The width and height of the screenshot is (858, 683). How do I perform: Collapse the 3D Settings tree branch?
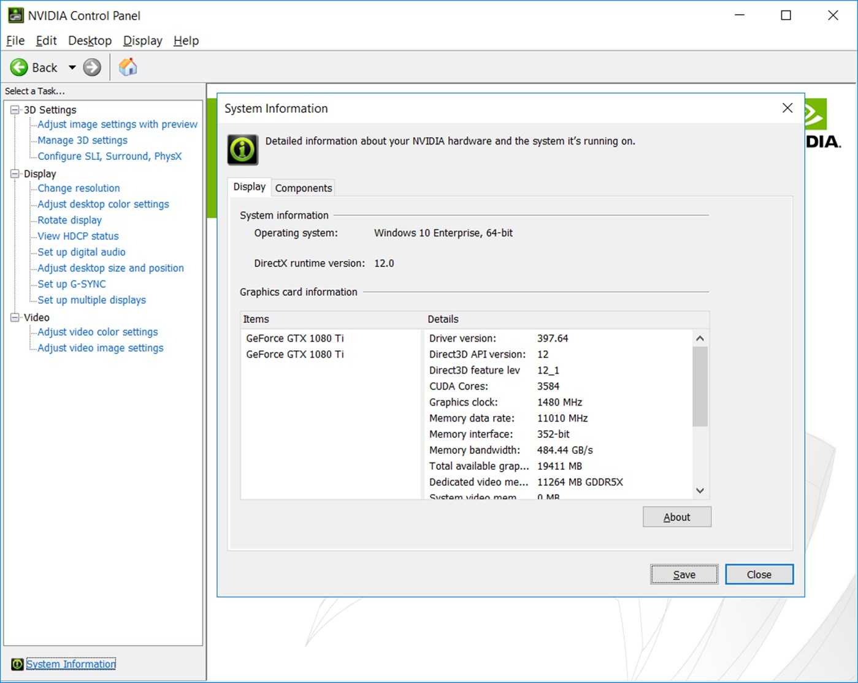coord(14,110)
